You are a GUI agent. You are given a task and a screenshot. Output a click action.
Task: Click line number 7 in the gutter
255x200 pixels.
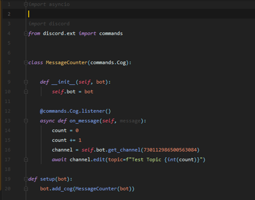pos(9,63)
